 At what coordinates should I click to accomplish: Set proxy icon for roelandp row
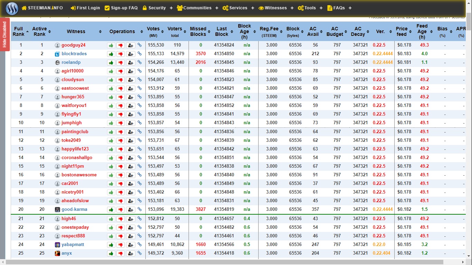coord(131,62)
